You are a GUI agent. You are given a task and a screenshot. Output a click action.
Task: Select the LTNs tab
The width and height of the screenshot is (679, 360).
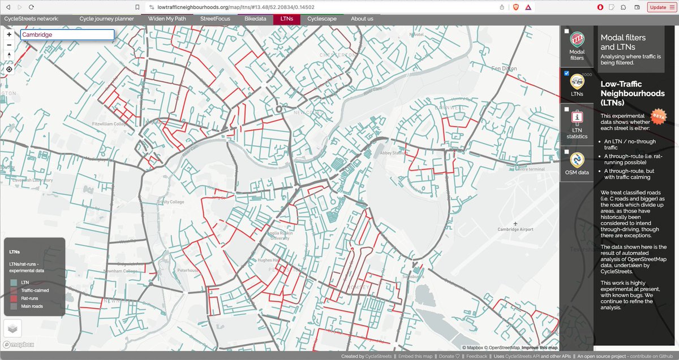[x=287, y=19]
